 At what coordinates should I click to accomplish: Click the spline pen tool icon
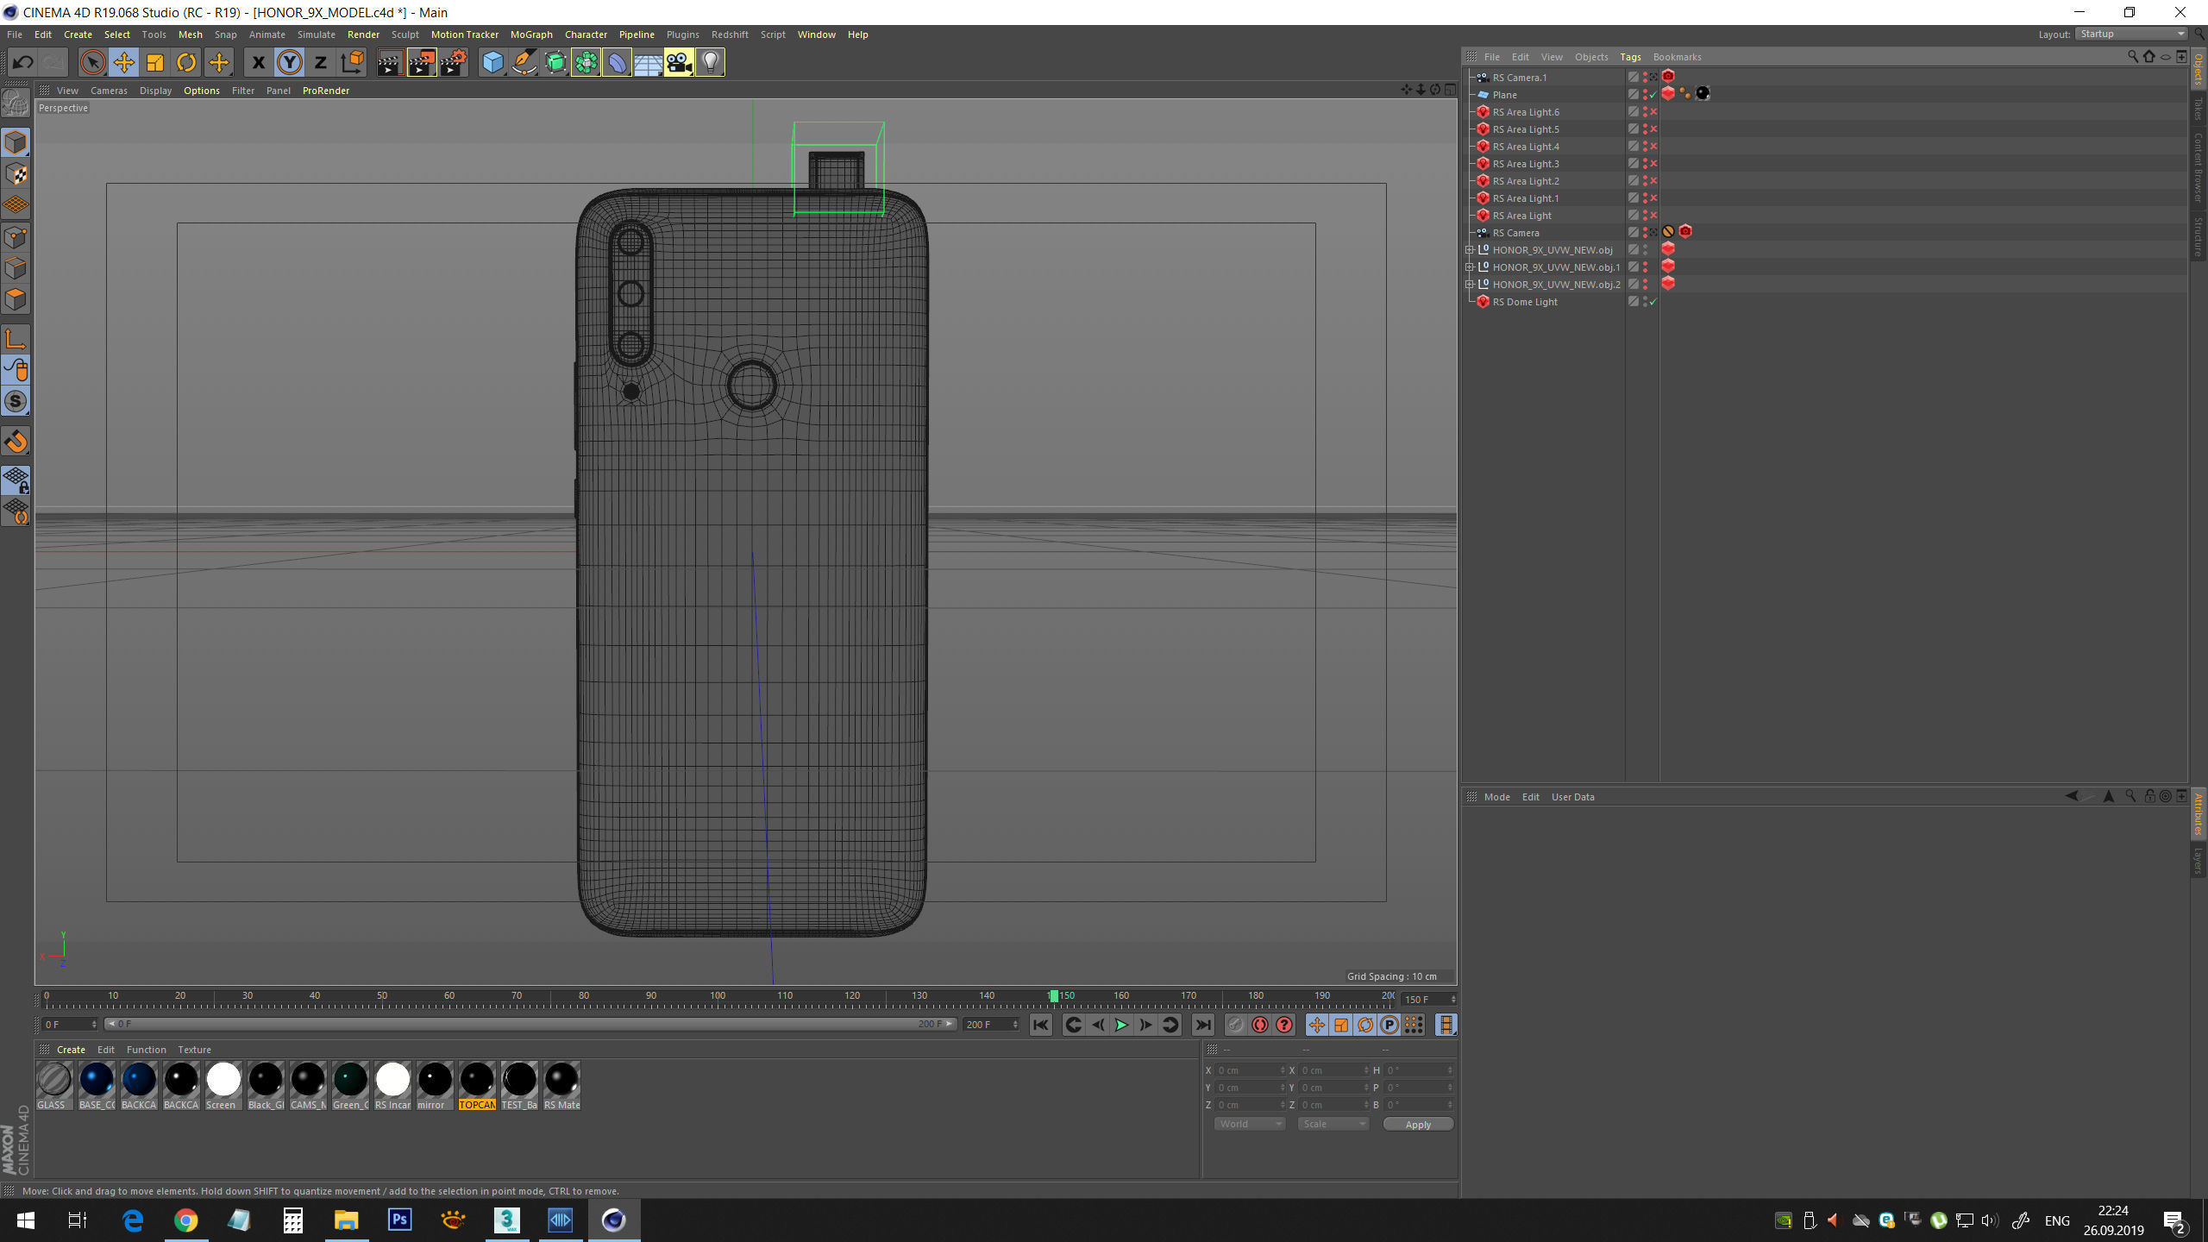[x=524, y=62]
